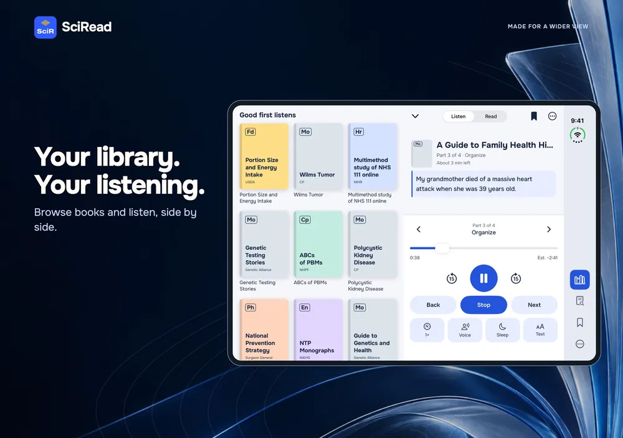This screenshot has height=438, width=623.
Task: Change playback speed 1× button
Action: click(x=427, y=330)
